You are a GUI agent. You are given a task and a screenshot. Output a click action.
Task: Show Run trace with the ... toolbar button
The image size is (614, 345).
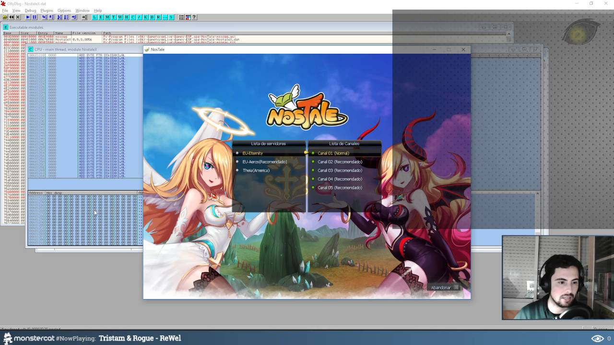coord(165,17)
